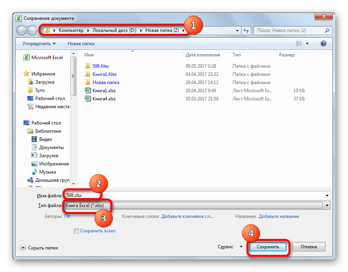This screenshot has width=348, height=272.
Task: Click the Сохранить button
Action: pos(268,247)
